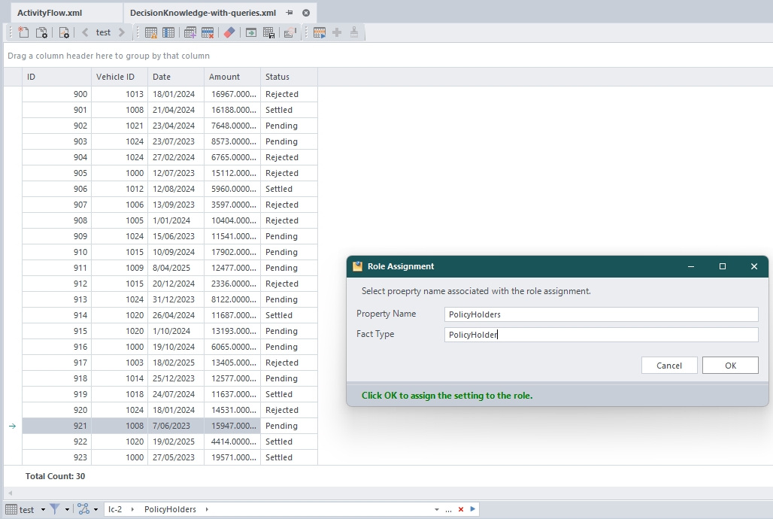Click the save table grid icon
This screenshot has height=519, width=773.
268,32
